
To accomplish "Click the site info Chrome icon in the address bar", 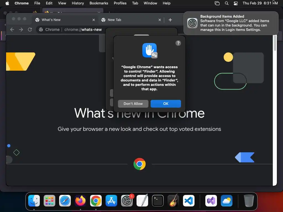I will click(x=41, y=30).
